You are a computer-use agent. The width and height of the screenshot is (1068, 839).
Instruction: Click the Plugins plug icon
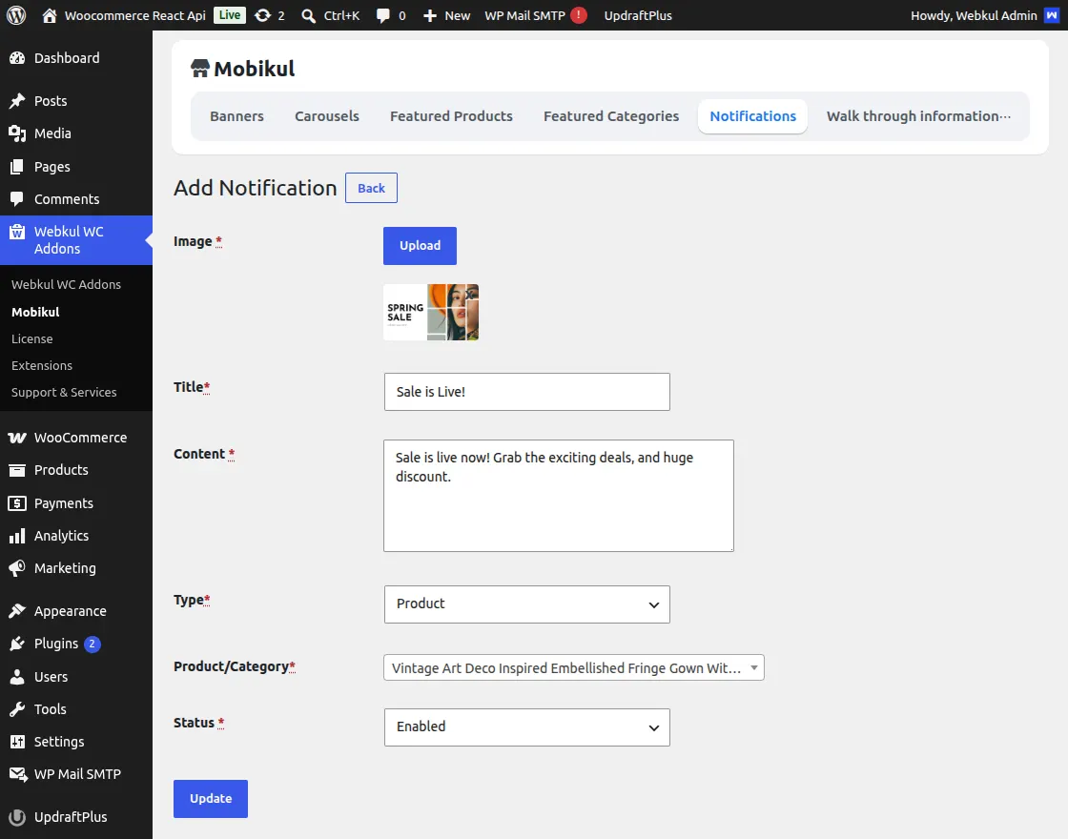pyautogui.click(x=17, y=645)
